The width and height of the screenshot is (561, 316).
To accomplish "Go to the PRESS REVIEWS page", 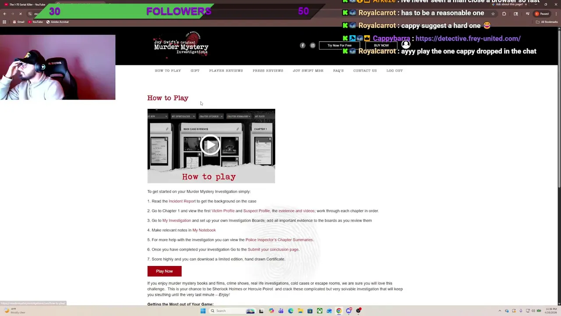I will (268, 71).
